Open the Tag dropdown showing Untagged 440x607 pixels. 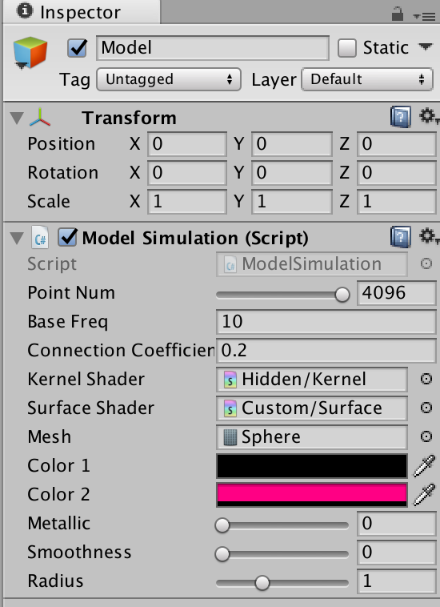[169, 79]
